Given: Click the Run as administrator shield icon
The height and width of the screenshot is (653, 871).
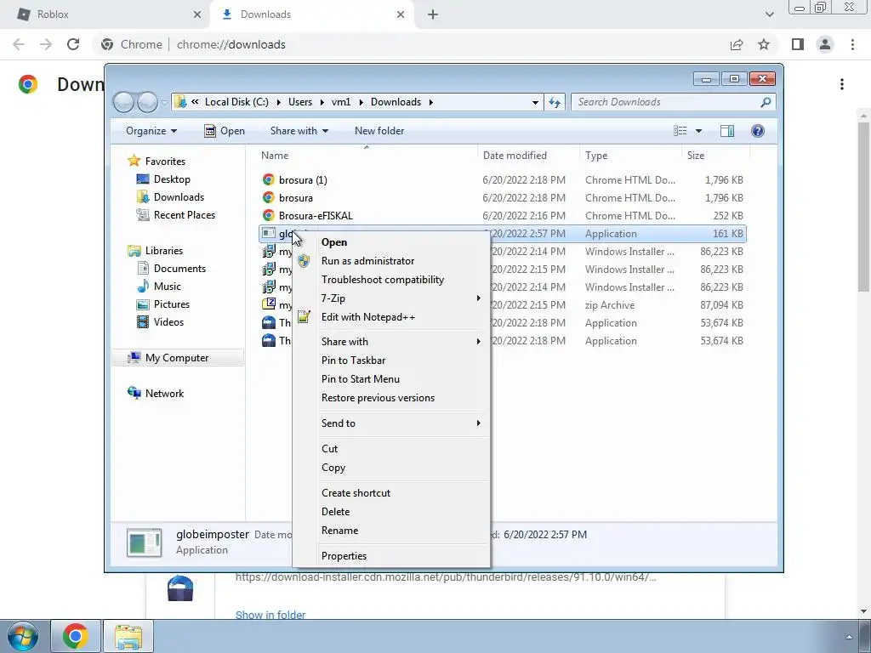Looking at the screenshot, I should point(304,261).
